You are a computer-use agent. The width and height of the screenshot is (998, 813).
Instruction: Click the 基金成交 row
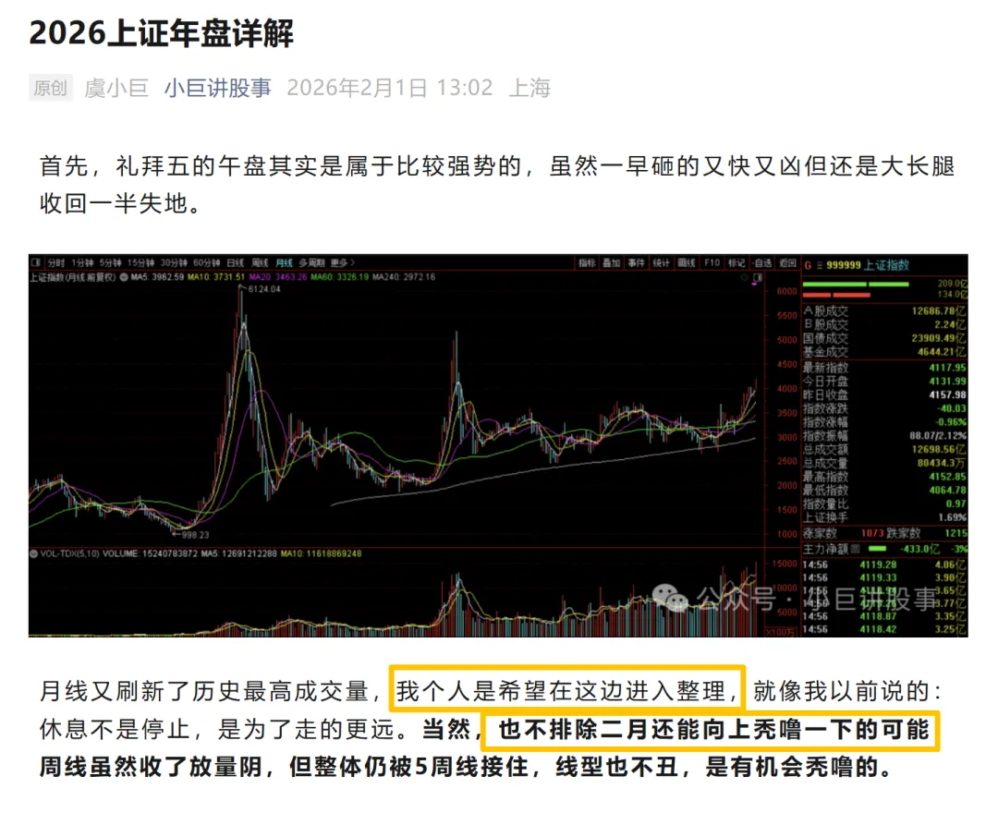(x=884, y=352)
